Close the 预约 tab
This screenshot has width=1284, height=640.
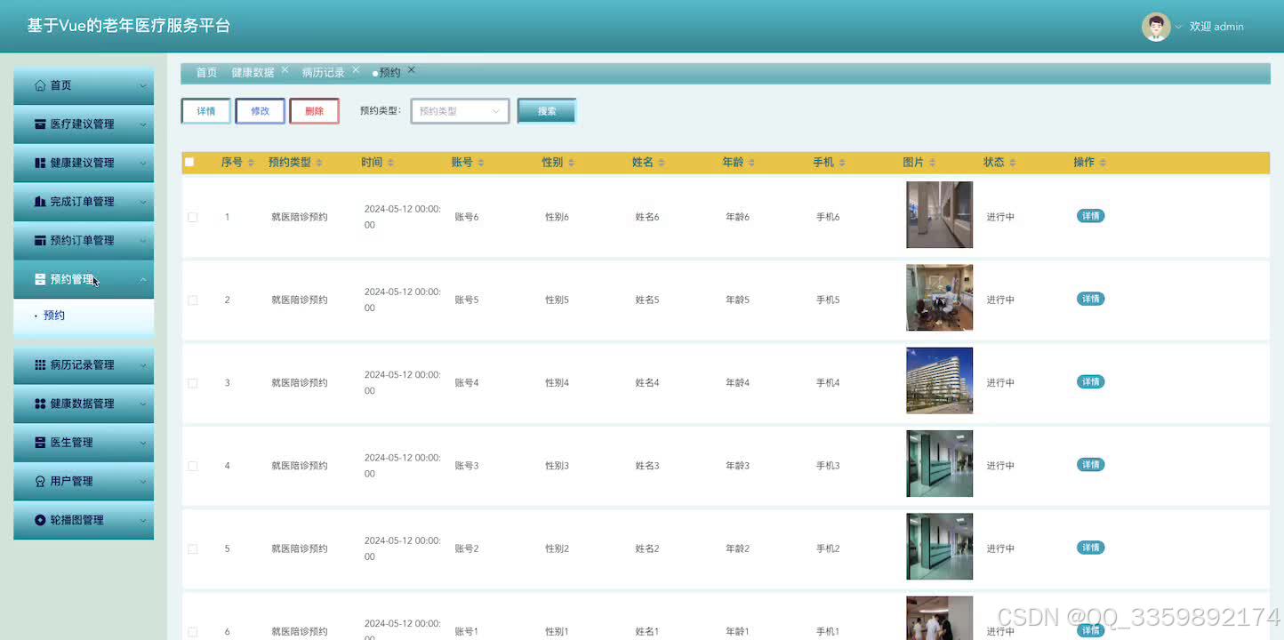[x=411, y=69]
